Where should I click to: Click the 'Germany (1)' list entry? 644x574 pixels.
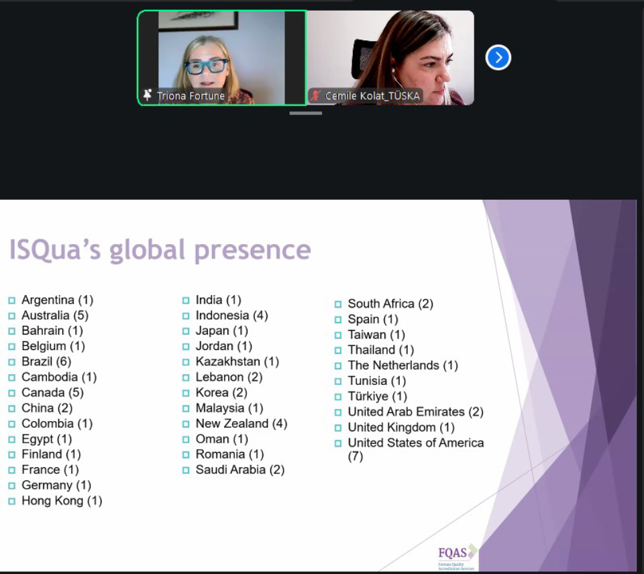point(56,485)
